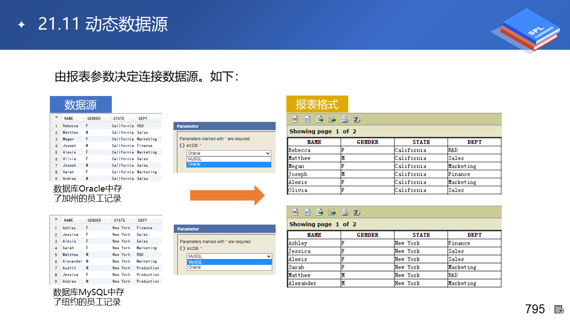The height and width of the screenshot is (320, 570).
Task: Choose highlighted Oracle option in the Oracle dropdown list
Action: click(x=228, y=164)
